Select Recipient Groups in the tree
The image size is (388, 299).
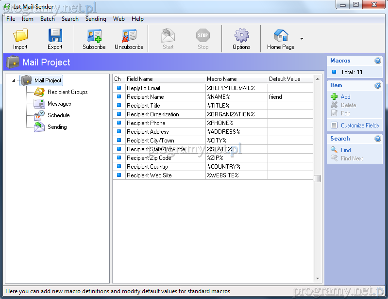click(x=67, y=92)
